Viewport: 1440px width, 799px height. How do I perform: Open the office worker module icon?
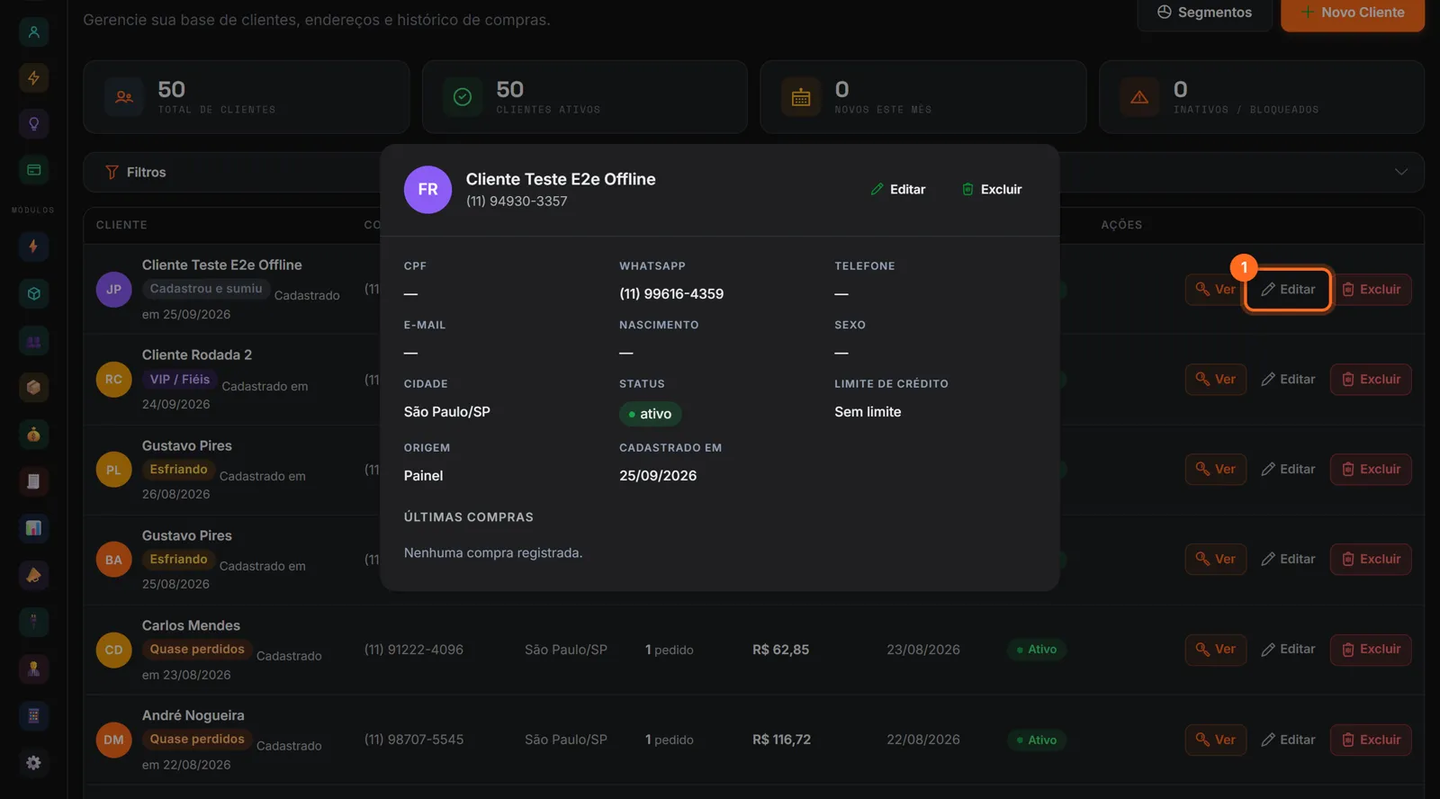point(33,669)
